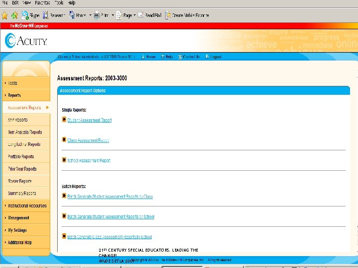Select Item Analysis Reports in sidebar
Screen dimensions: 358x268
(26, 132)
